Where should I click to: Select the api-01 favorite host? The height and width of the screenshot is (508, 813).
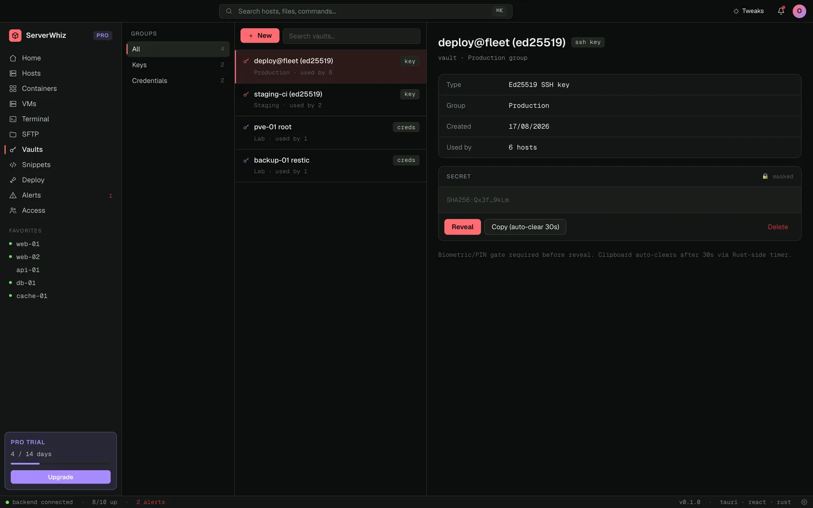click(60, 270)
